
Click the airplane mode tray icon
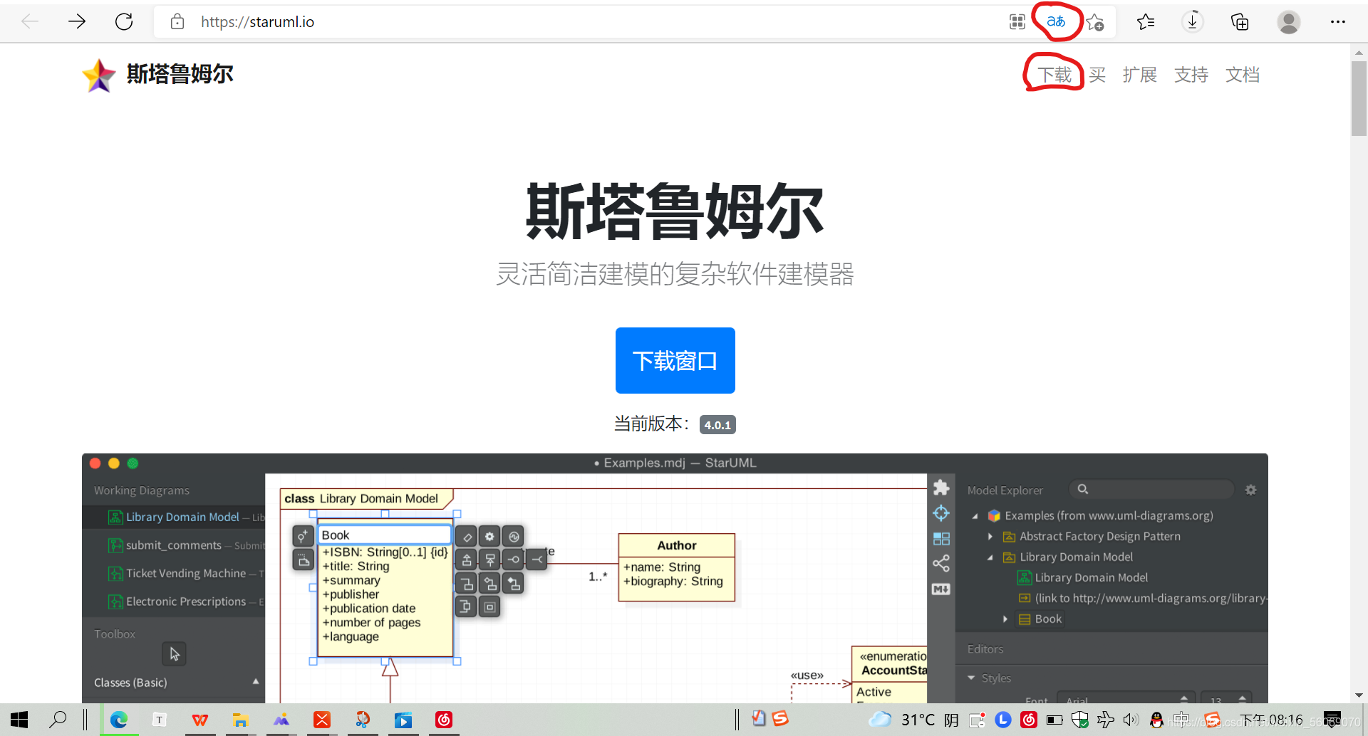(1105, 720)
